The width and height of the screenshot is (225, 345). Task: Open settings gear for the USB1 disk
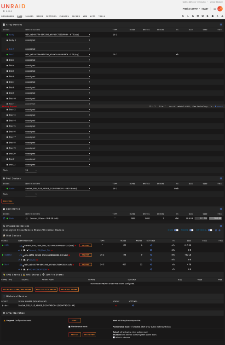coord(151,245)
